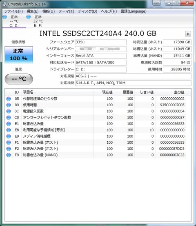Viewport: 196px width, 226px height.
Task: Click status orb of attribute F2 row
Action: tap(9, 149)
